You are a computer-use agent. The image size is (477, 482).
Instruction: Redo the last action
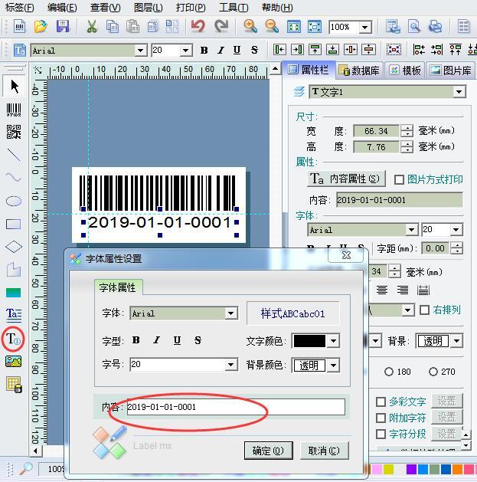point(221,27)
